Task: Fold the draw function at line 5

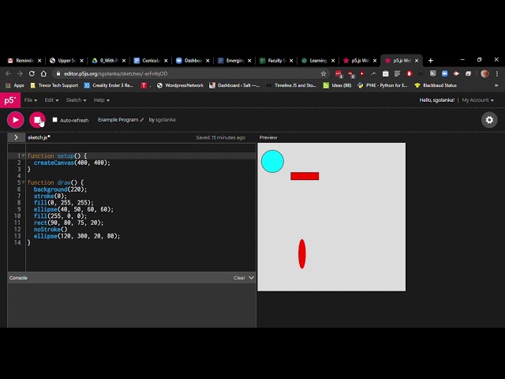Action: point(23,182)
